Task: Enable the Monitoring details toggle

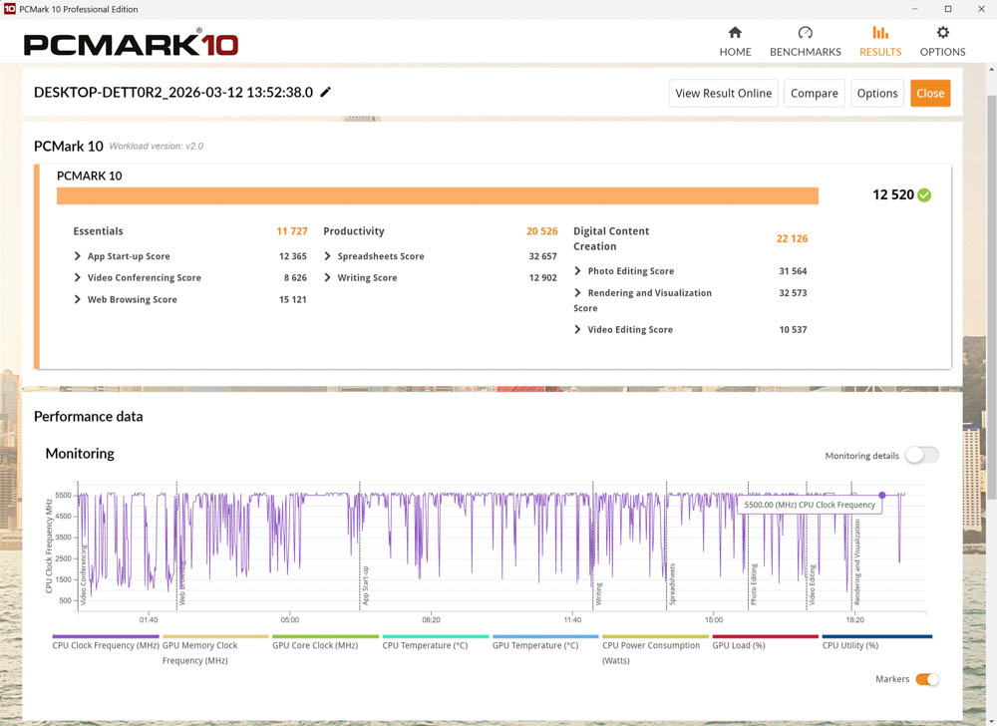Action: coord(921,456)
